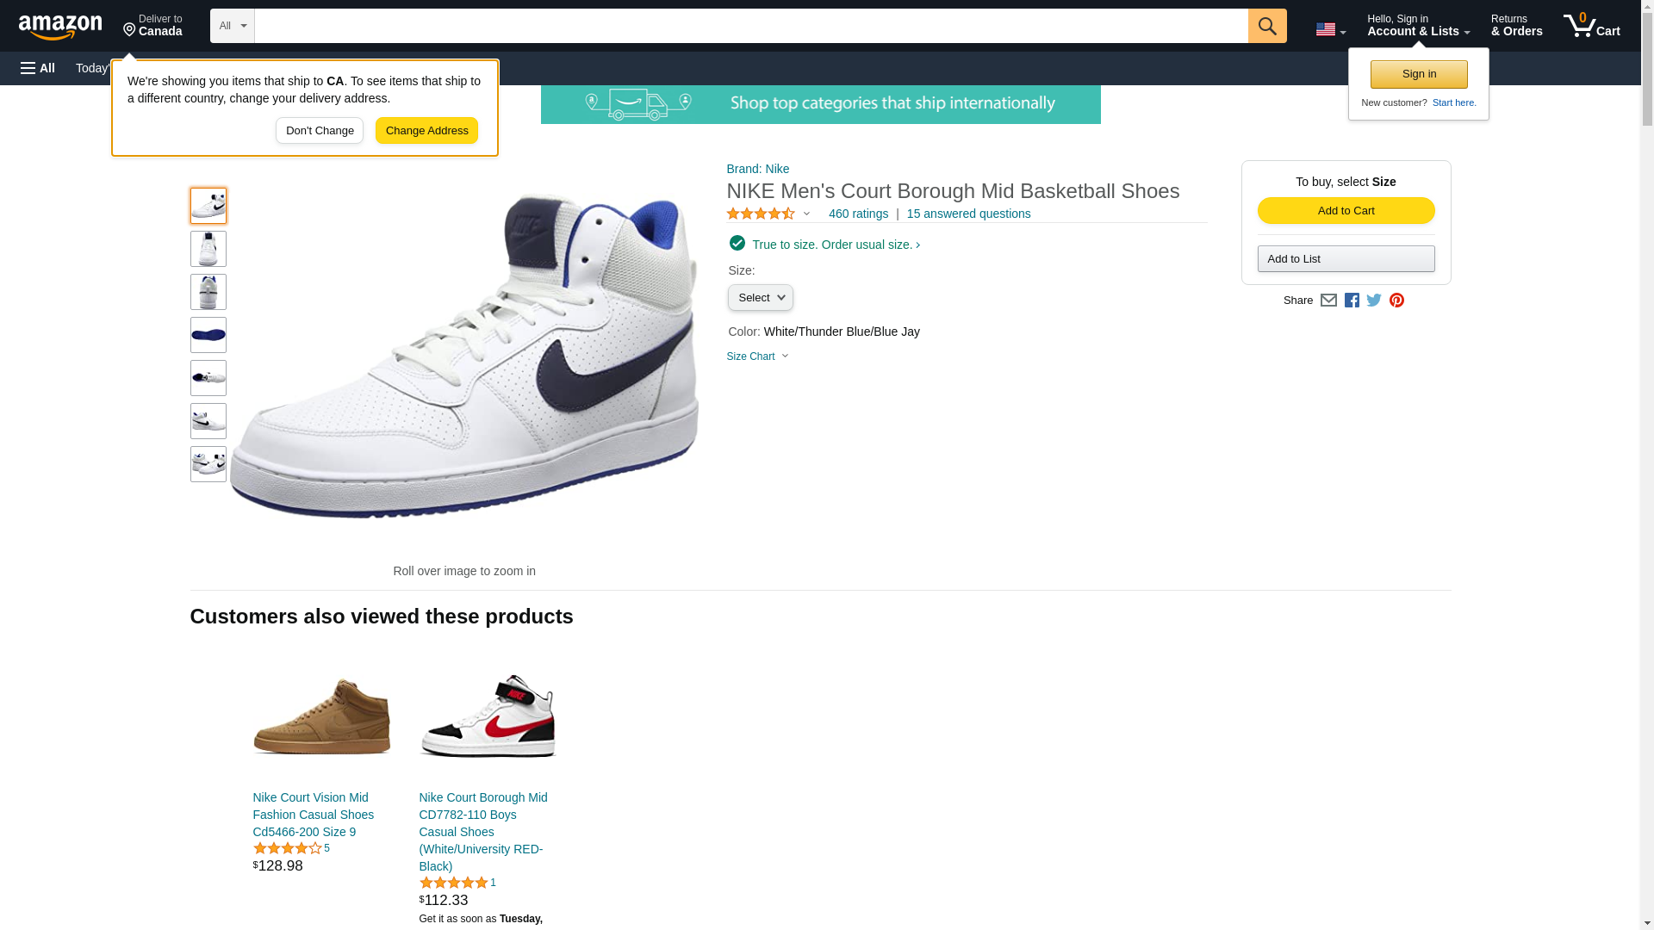The image size is (1654, 930).
Task: Click into the search input field
Action: click(750, 26)
